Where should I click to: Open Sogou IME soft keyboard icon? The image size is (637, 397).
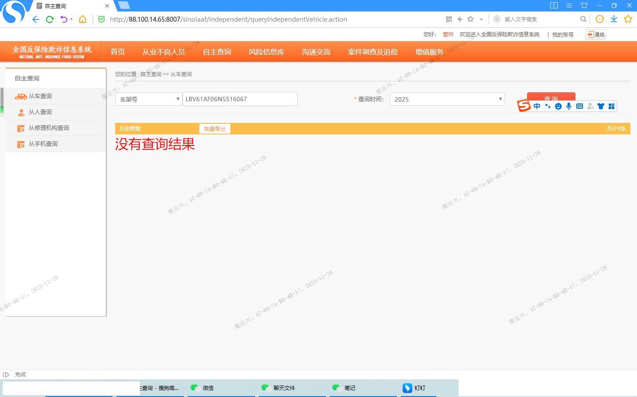(579, 106)
